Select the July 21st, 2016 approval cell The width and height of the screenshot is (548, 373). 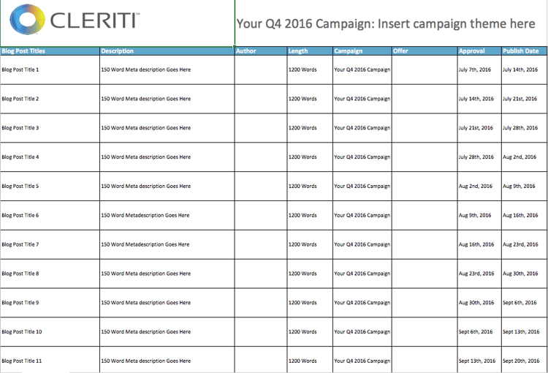coord(479,128)
